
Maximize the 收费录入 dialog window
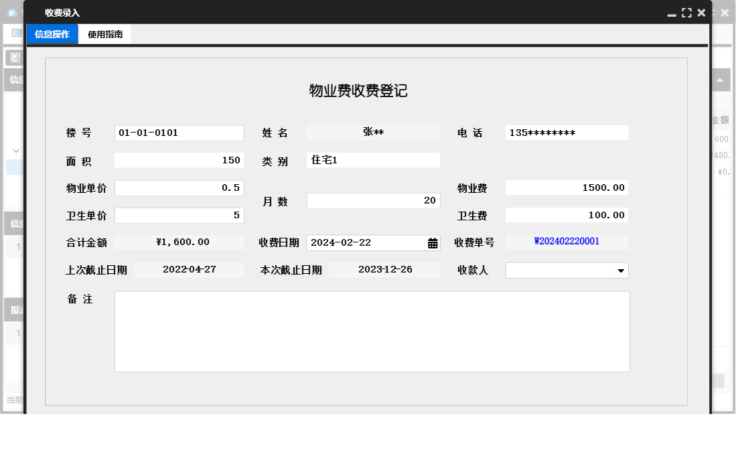pos(686,11)
